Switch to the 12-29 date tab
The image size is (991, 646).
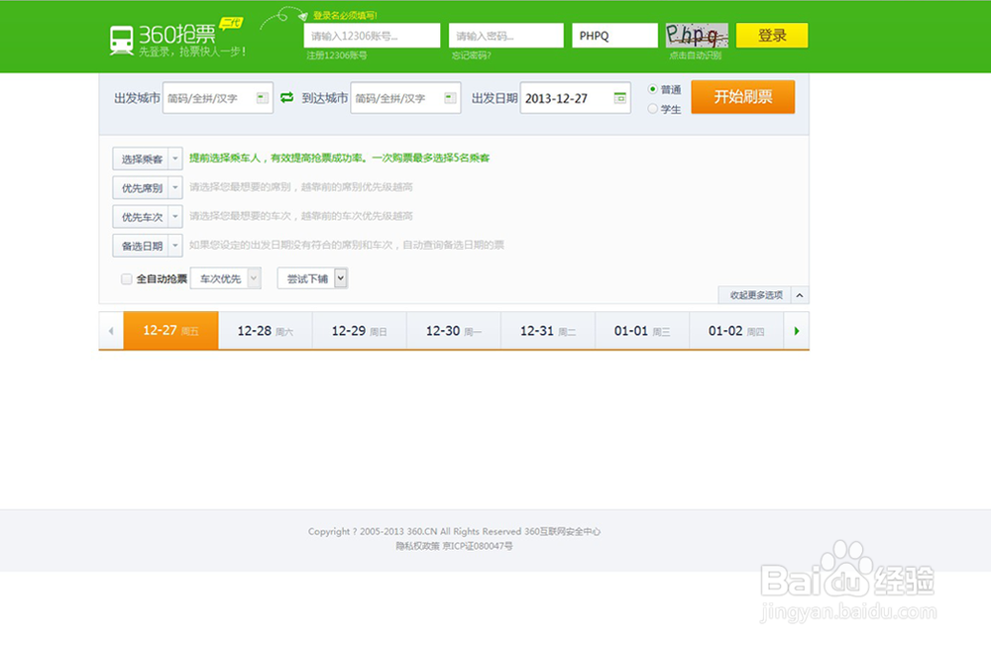359,331
